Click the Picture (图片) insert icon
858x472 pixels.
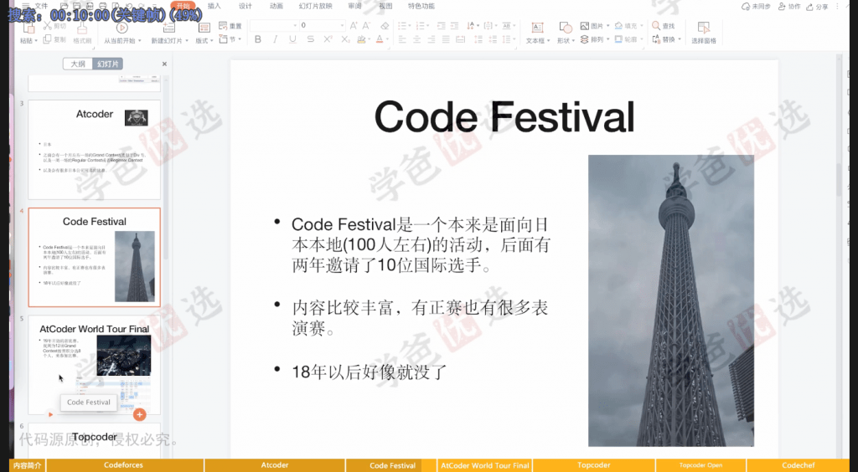coord(584,26)
